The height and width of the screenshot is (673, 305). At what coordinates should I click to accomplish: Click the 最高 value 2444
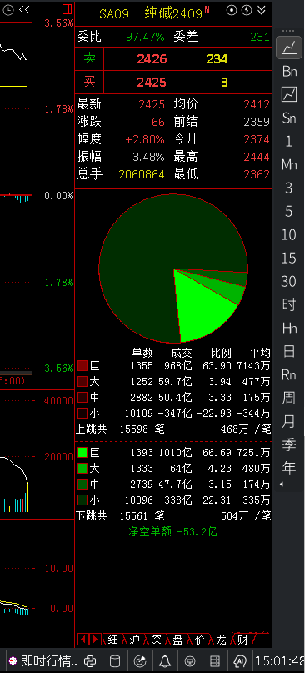point(257,157)
